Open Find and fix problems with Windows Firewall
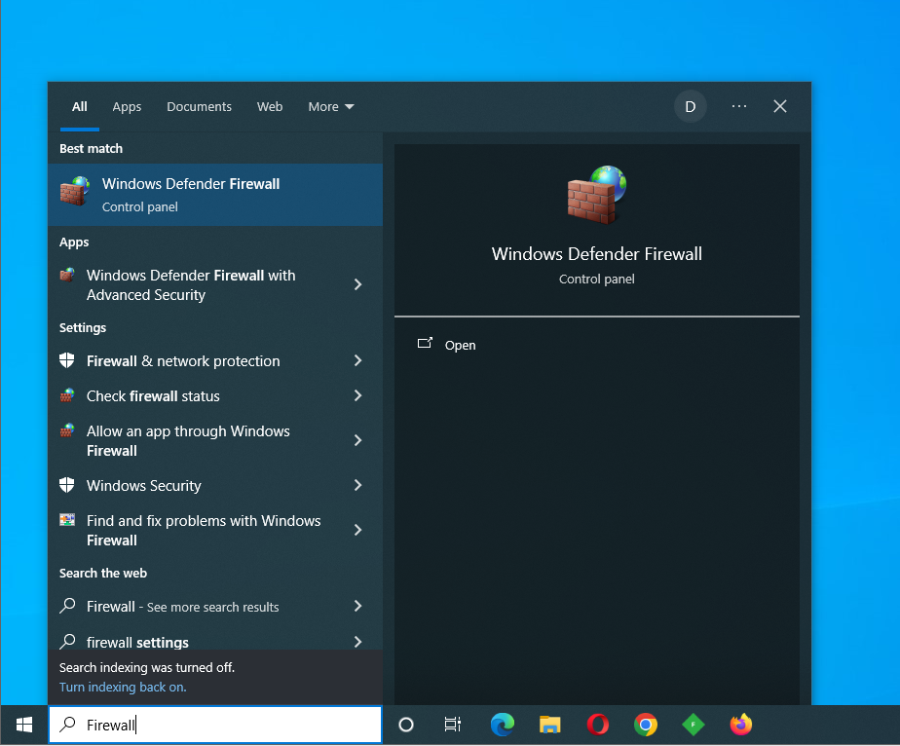Screen dimensions: 900x746 (215, 530)
